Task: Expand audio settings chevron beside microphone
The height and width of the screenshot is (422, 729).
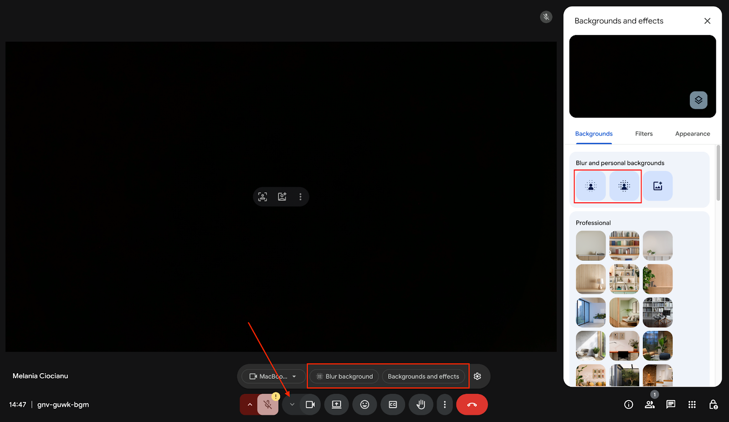Action: [x=250, y=405]
